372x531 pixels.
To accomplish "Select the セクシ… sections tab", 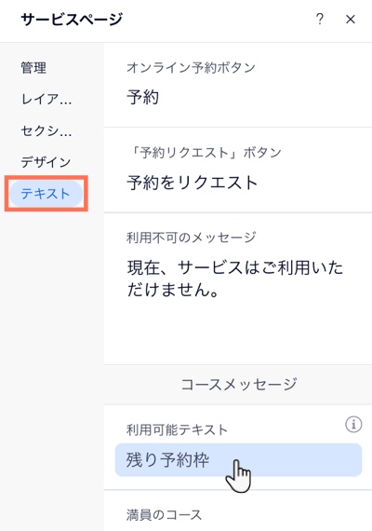I will [x=46, y=130].
